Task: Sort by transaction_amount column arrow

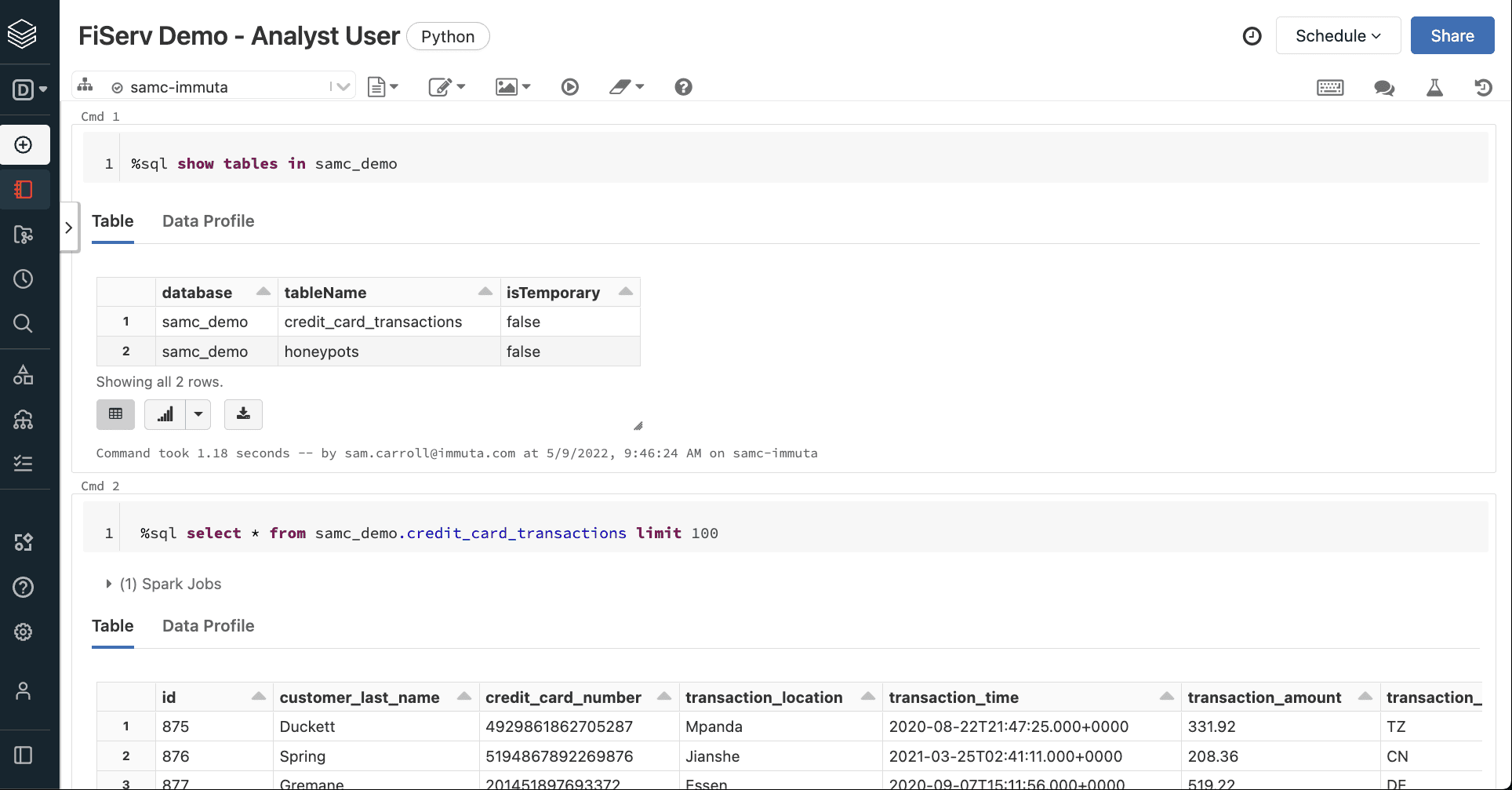Action: (x=1365, y=697)
